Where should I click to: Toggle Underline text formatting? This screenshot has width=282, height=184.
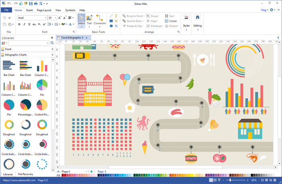click(x=29, y=25)
